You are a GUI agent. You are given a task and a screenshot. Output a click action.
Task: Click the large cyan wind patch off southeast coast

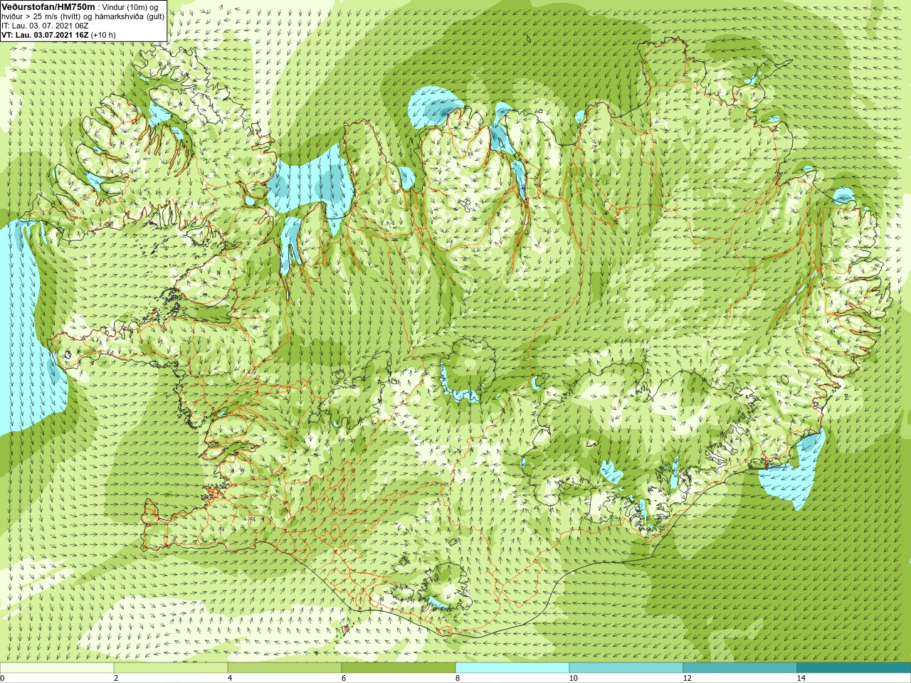pyautogui.click(x=794, y=470)
